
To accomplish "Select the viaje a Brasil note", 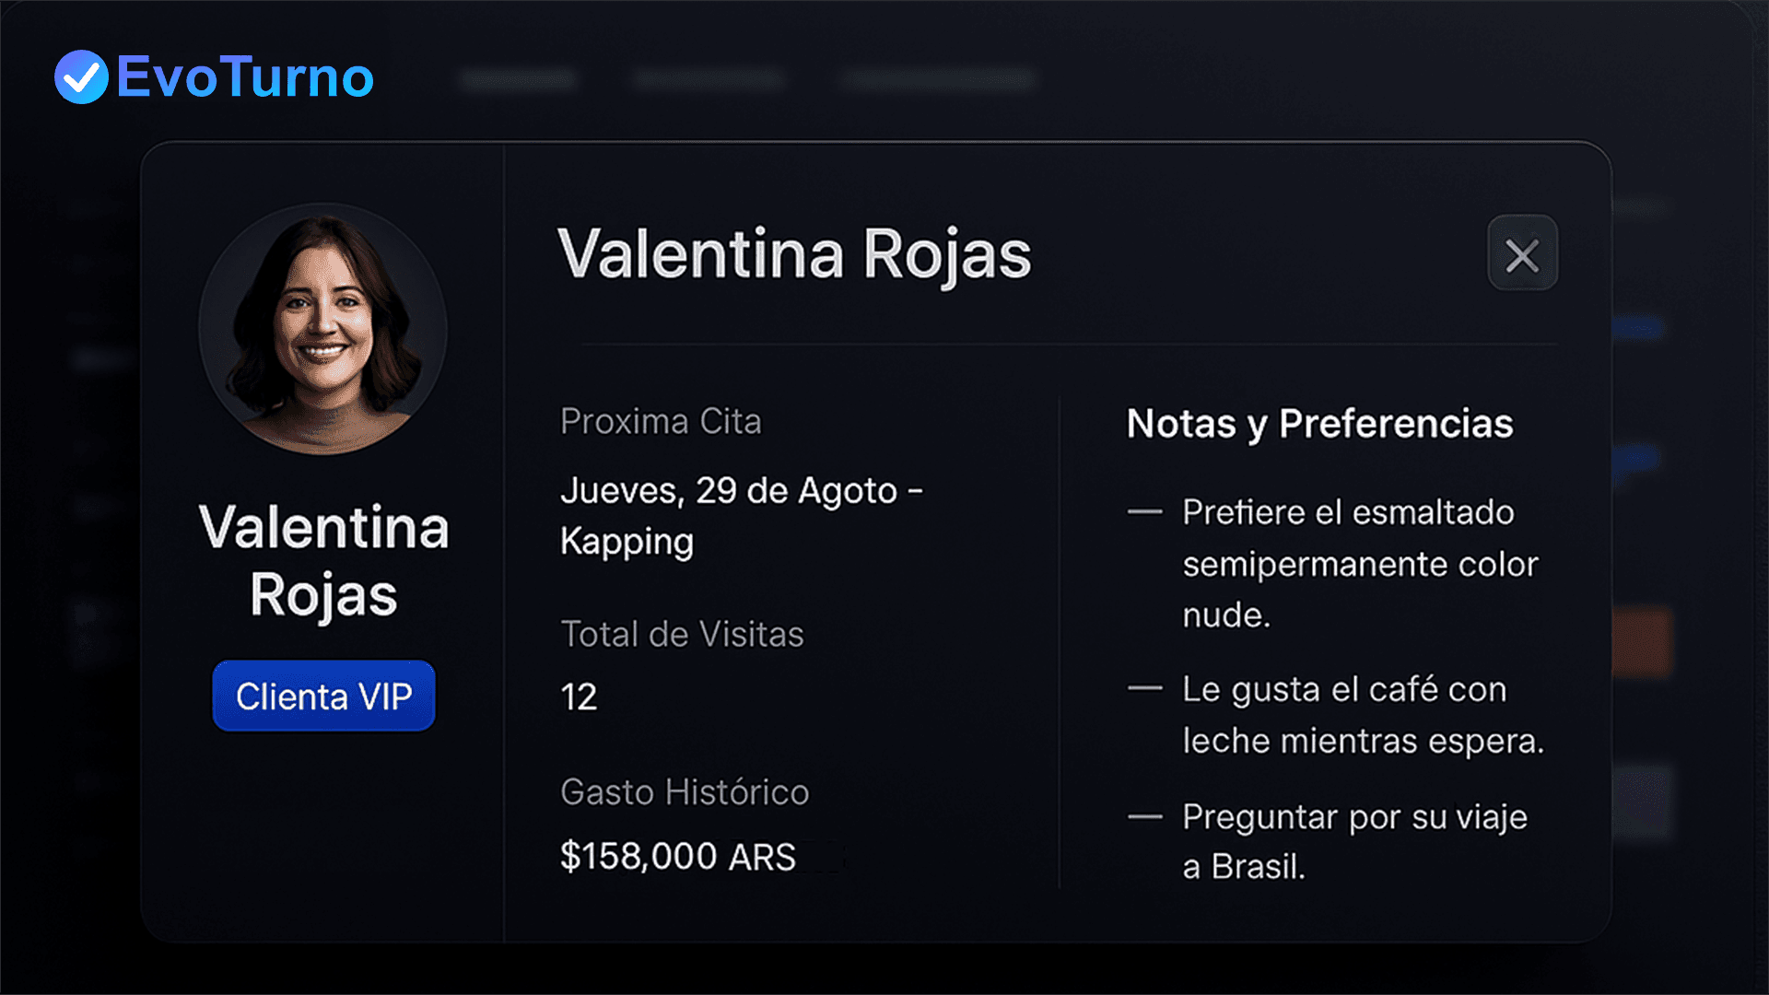I will click(1354, 841).
